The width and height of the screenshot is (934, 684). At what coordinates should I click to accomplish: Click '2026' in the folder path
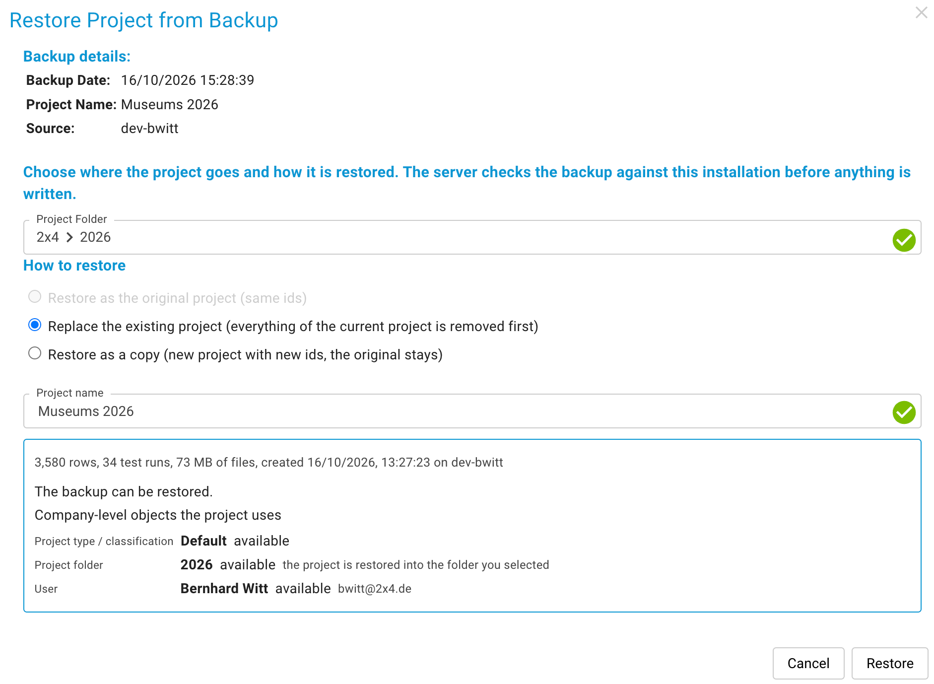(95, 237)
